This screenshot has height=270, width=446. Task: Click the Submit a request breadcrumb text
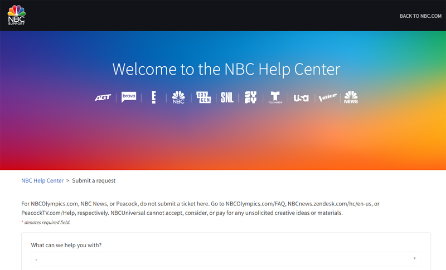(94, 180)
